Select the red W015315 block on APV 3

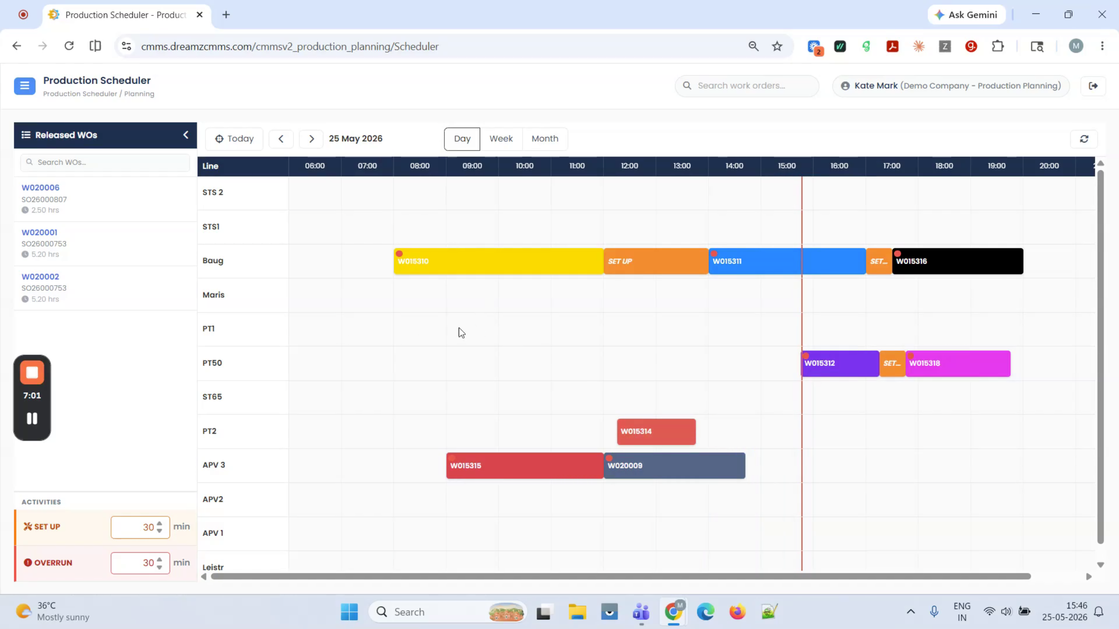(525, 465)
